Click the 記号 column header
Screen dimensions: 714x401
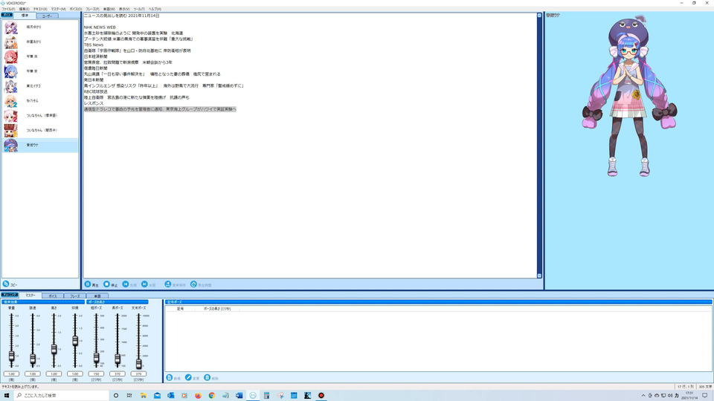point(180,309)
